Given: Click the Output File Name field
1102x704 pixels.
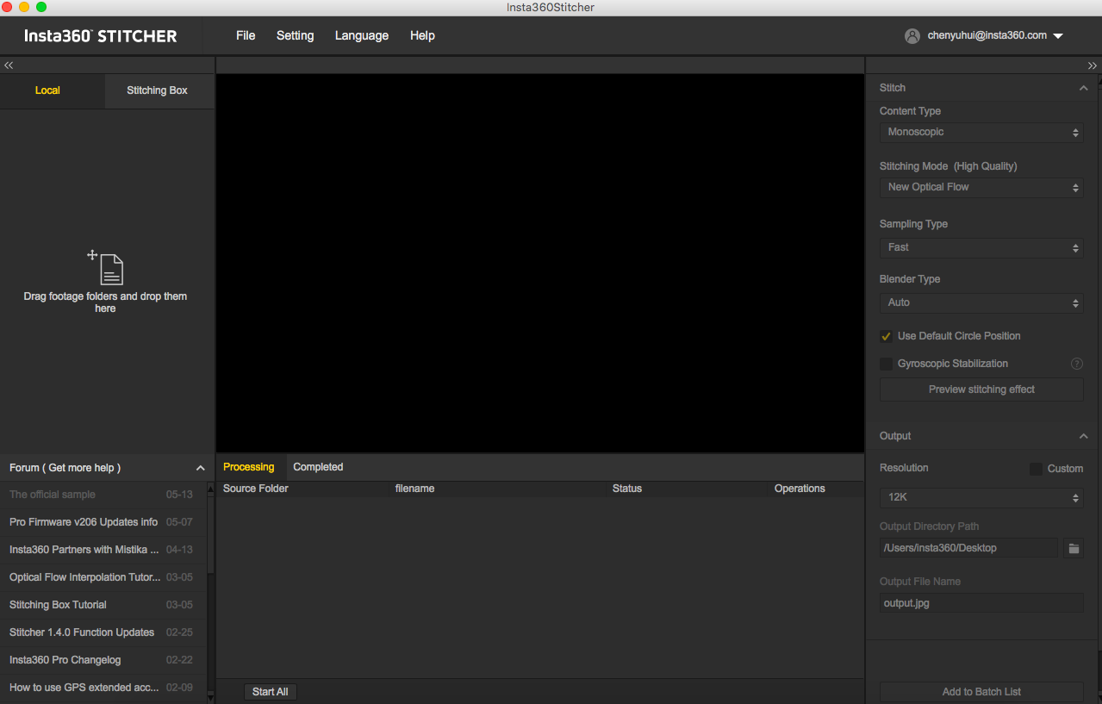Looking at the screenshot, I should click(981, 603).
